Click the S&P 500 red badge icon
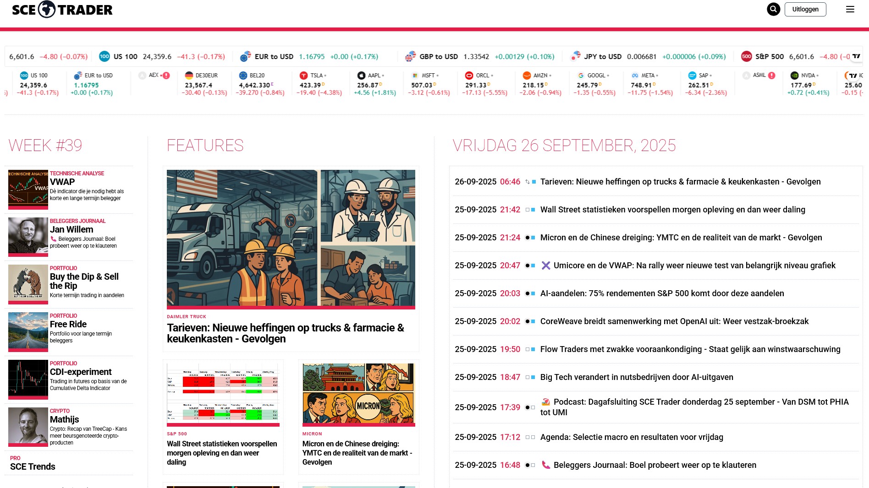This screenshot has width=869, height=488. [x=746, y=57]
